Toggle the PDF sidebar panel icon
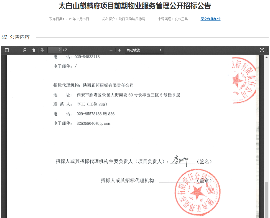The width and height of the screenshot is (270, 218). (x=7, y=50)
